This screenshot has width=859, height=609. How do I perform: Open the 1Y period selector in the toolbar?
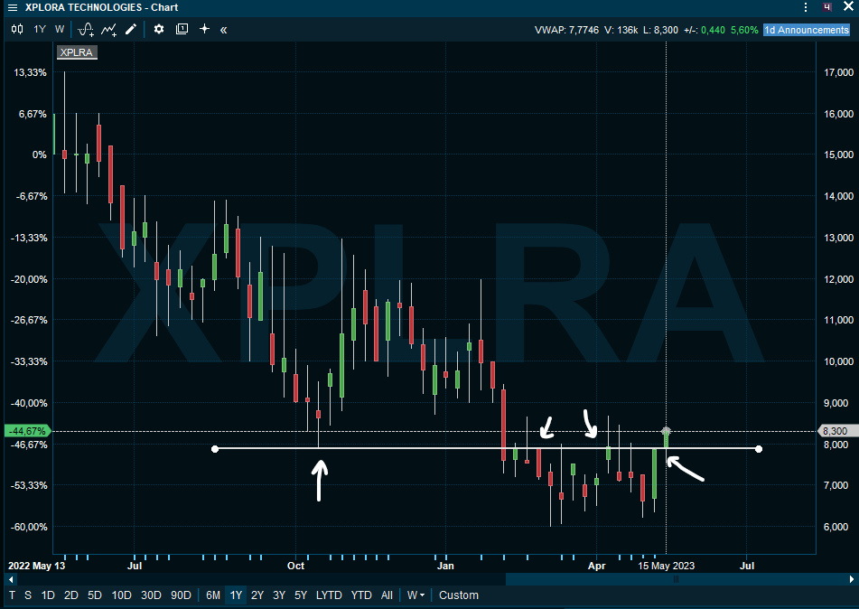point(40,29)
